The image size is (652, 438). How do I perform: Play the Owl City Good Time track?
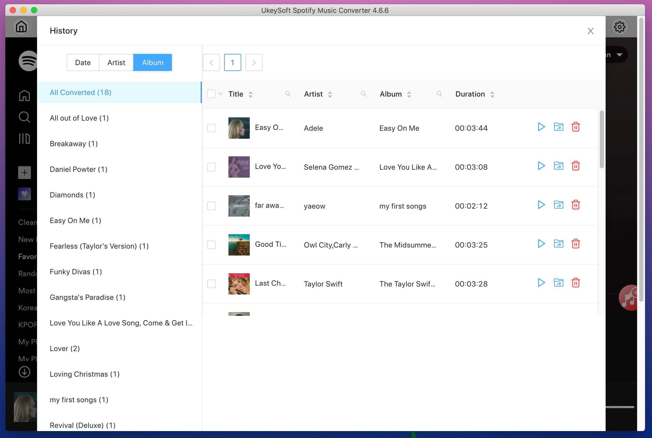click(x=541, y=244)
